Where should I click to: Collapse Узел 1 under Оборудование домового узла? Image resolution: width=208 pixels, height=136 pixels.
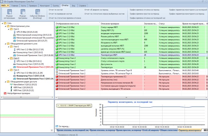(x=9, y=47)
